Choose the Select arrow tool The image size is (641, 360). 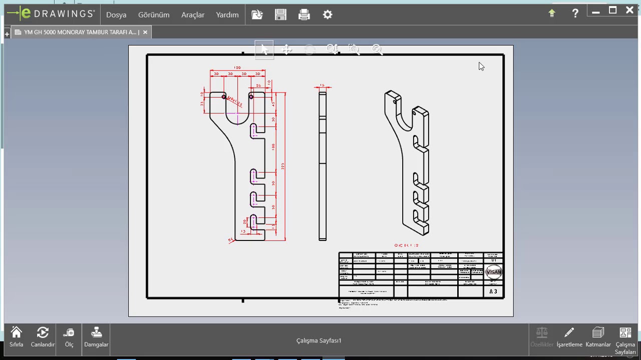[x=264, y=49]
